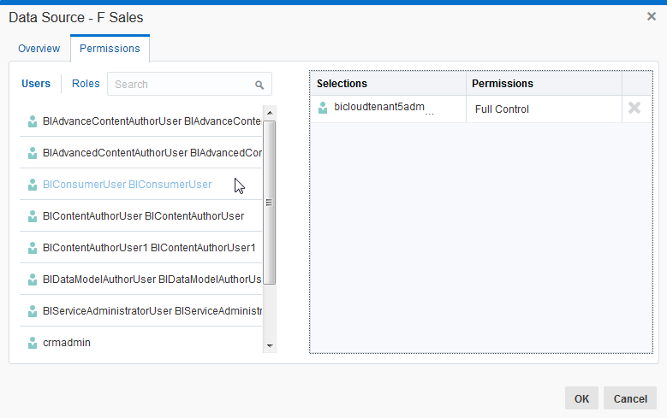This screenshot has height=418, width=667.
Task: Select the Permissions tab
Action: tap(110, 49)
